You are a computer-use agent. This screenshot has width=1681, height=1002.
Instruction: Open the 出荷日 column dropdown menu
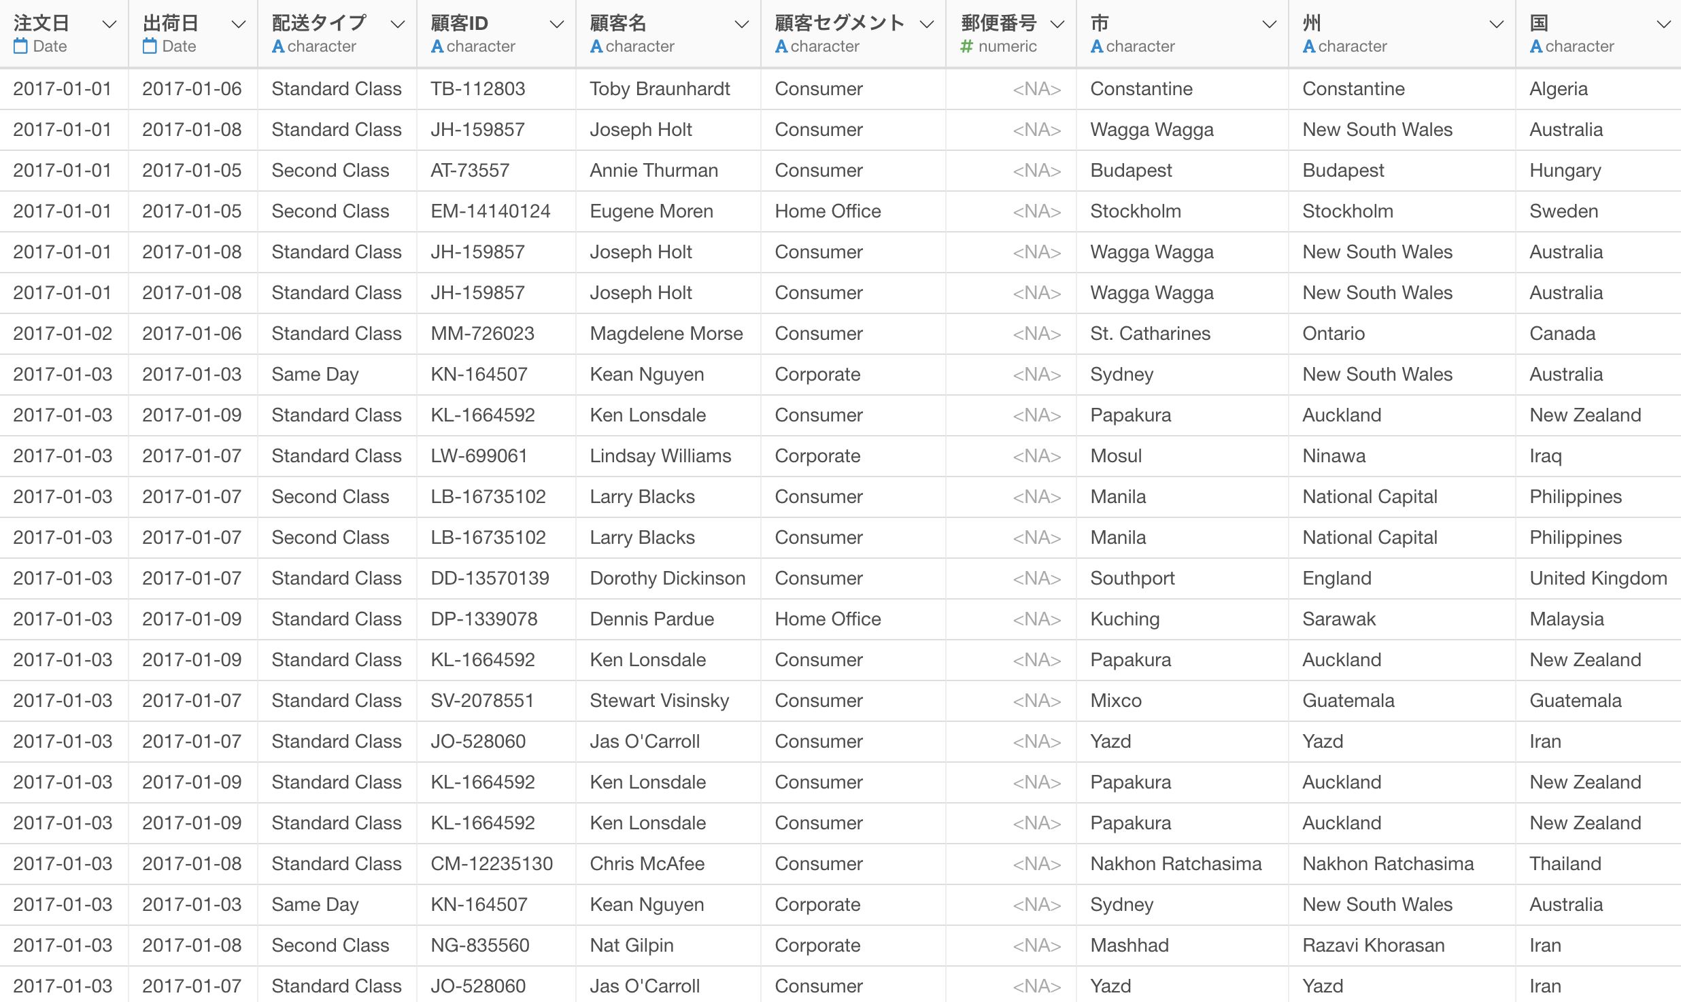point(238,24)
